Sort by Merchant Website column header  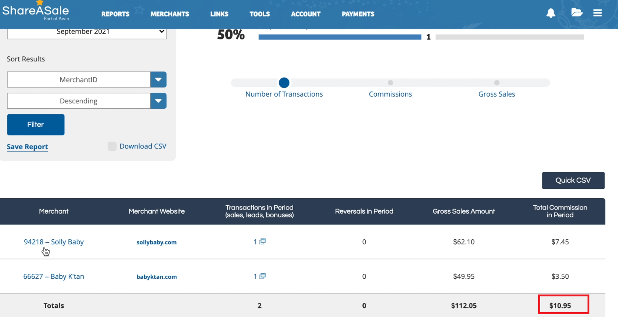click(x=157, y=211)
